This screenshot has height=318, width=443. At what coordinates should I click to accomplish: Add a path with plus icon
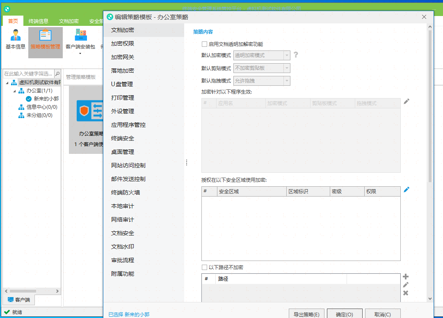coord(406,277)
